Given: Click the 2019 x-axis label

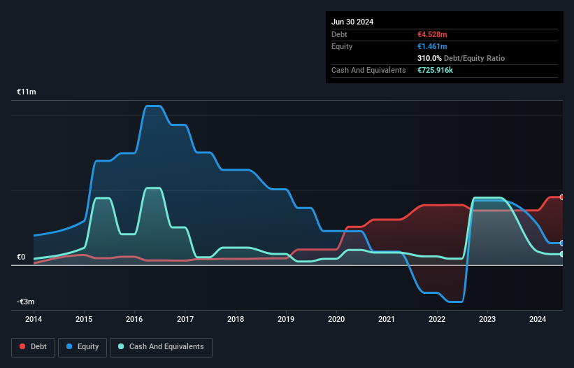Looking at the screenshot, I should tap(286, 319).
